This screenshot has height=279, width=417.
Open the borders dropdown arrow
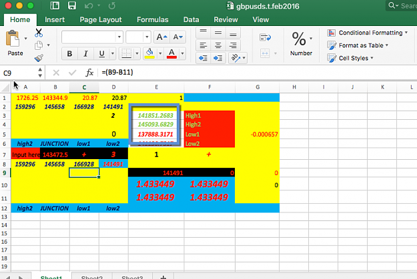coord(137,54)
